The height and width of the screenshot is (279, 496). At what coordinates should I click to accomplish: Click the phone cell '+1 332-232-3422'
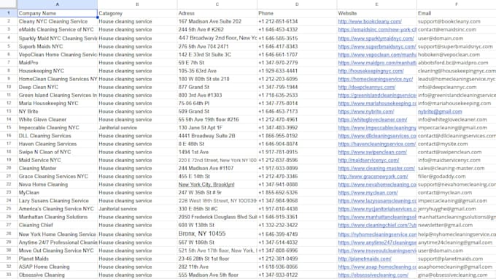click(297, 225)
